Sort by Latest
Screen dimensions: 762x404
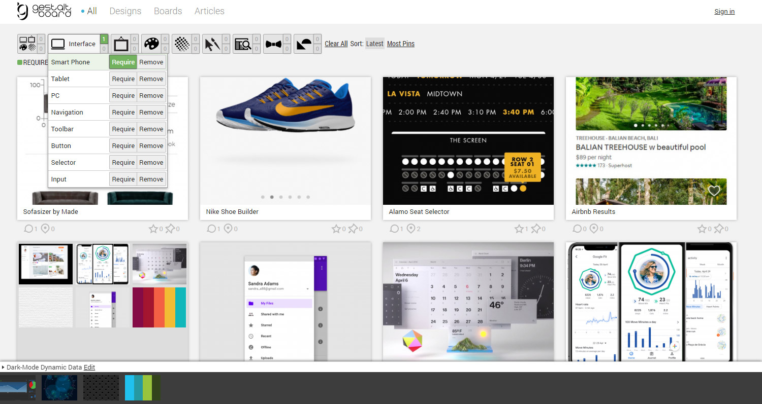click(x=375, y=44)
